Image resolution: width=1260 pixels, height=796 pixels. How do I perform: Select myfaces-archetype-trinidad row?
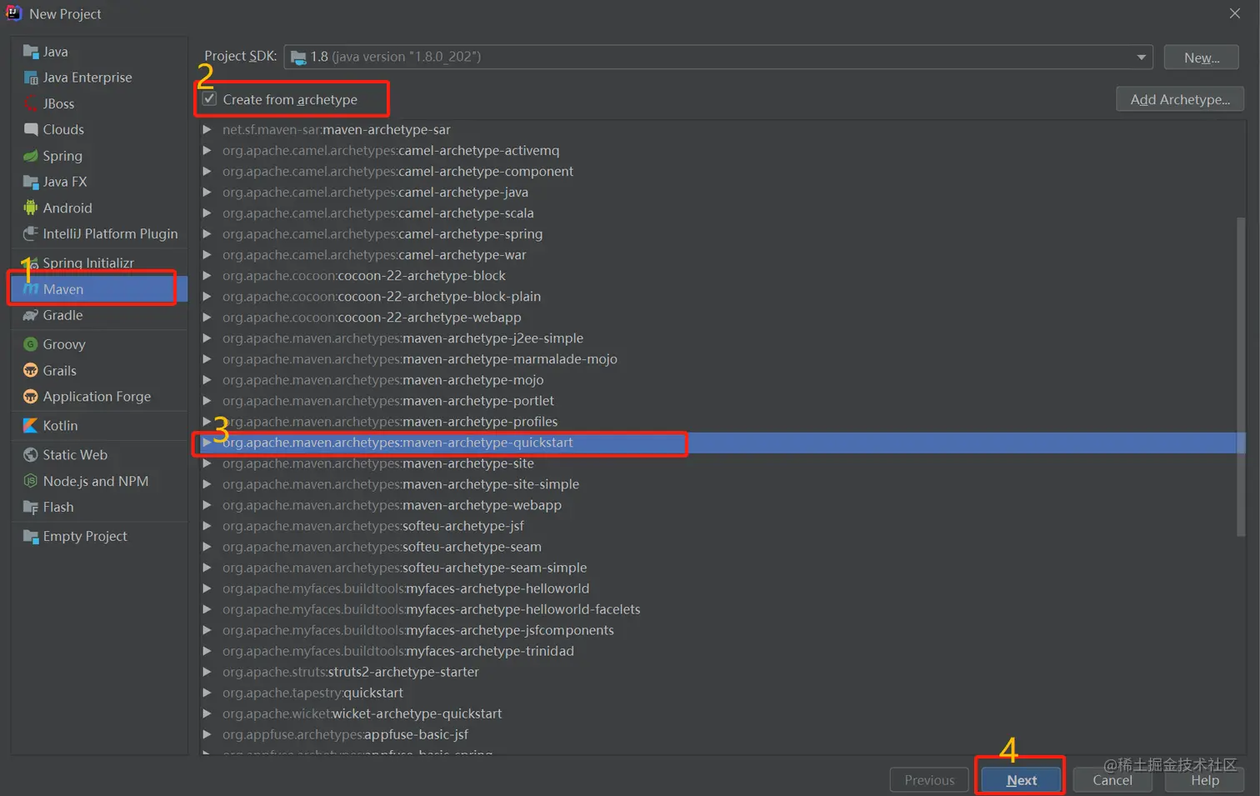pos(722,650)
